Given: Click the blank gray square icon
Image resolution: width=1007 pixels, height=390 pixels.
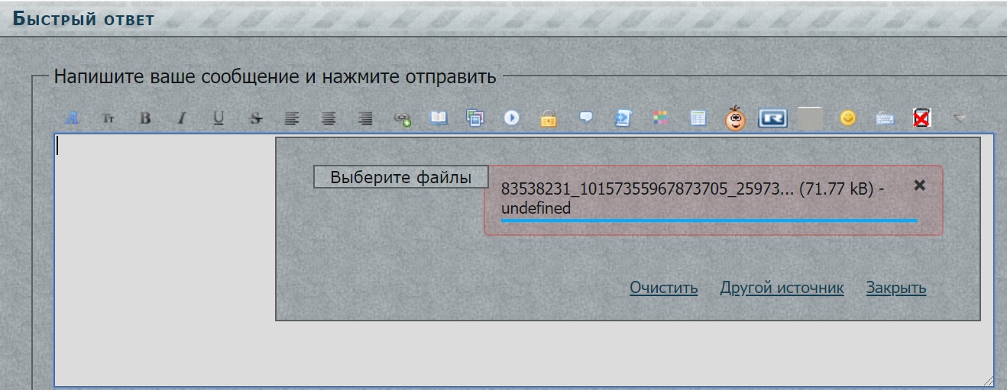Looking at the screenshot, I should coord(811,118).
